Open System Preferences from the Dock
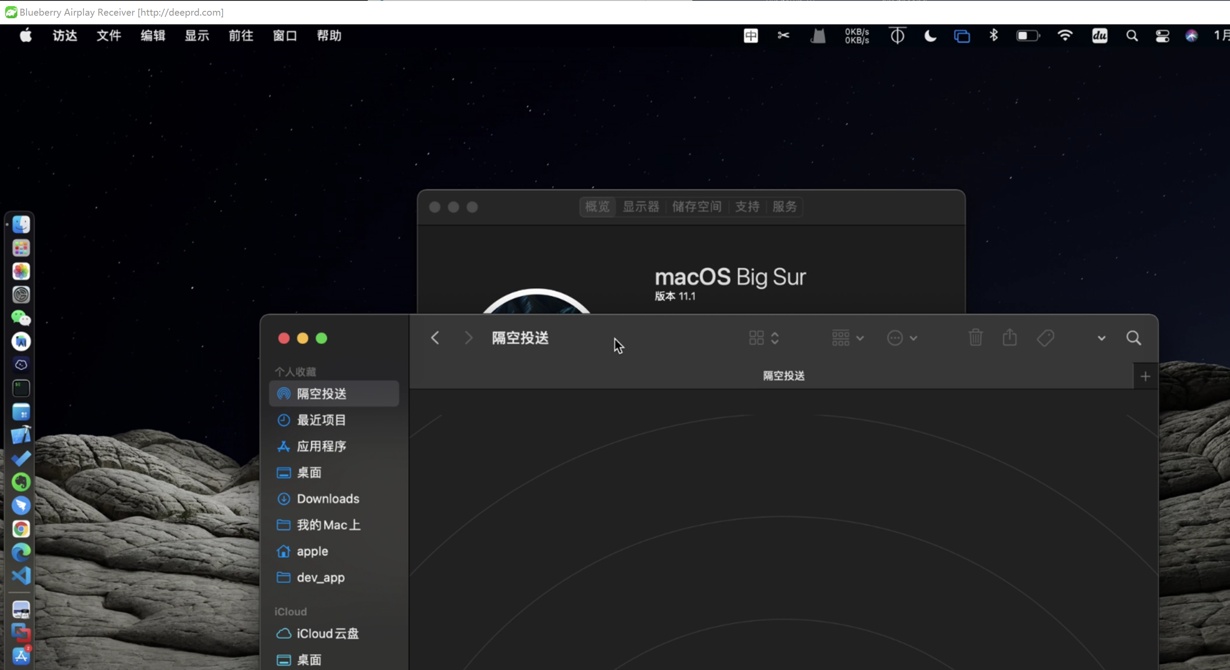The image size is (1230, 670). 21,295
